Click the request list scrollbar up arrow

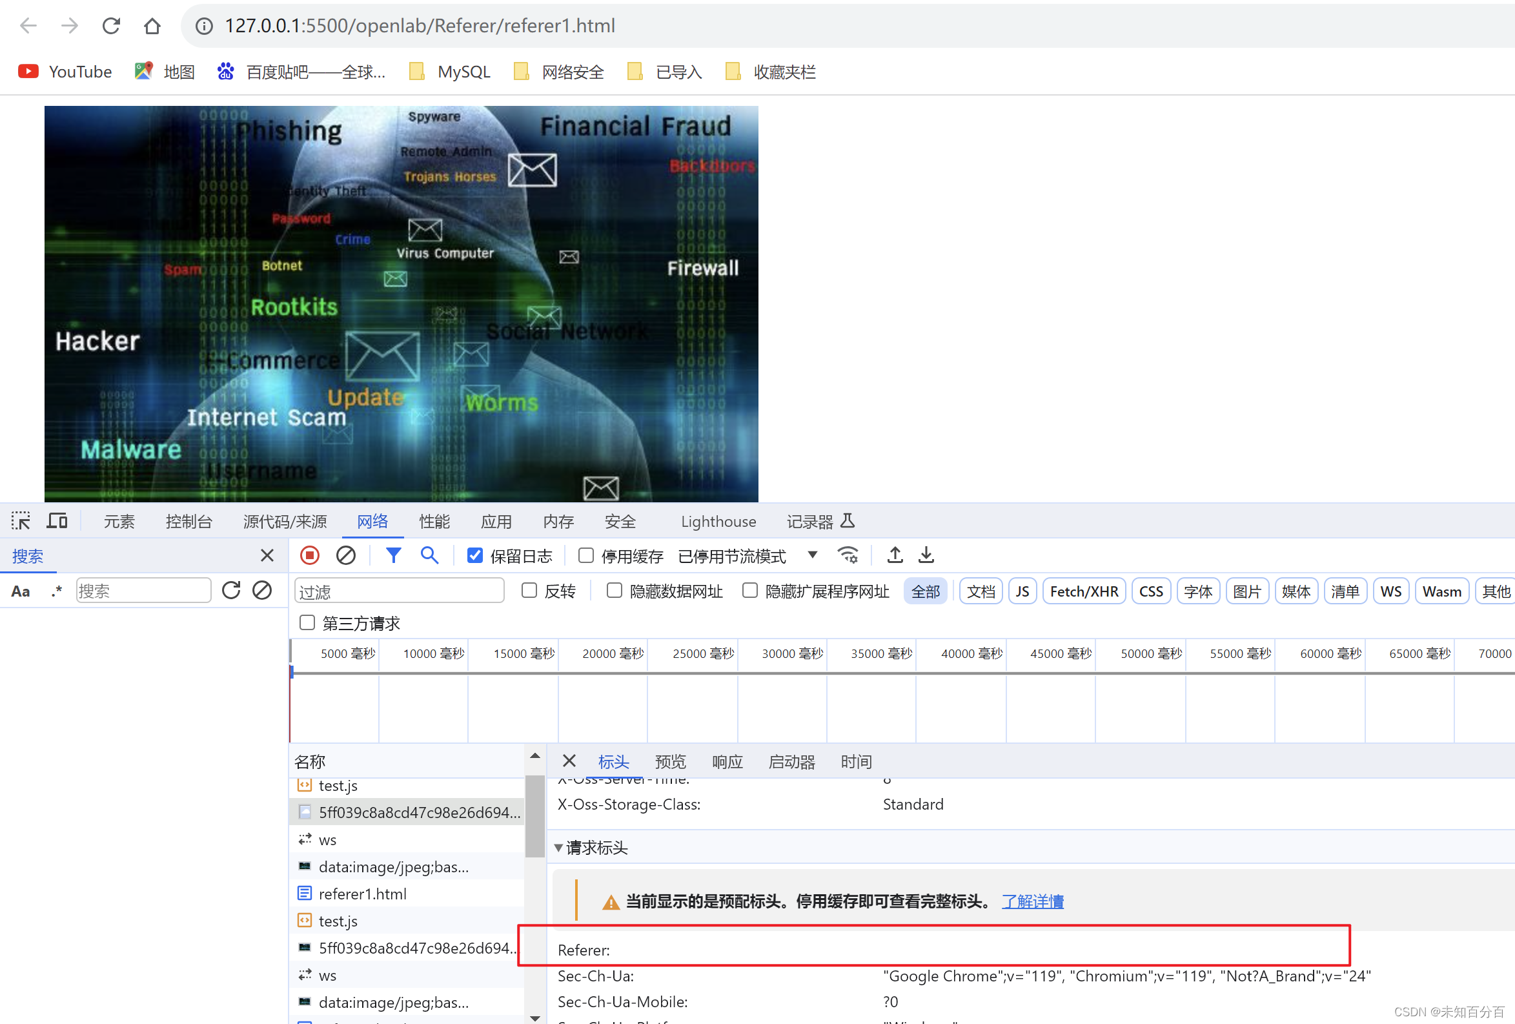(x=535, y=756)
